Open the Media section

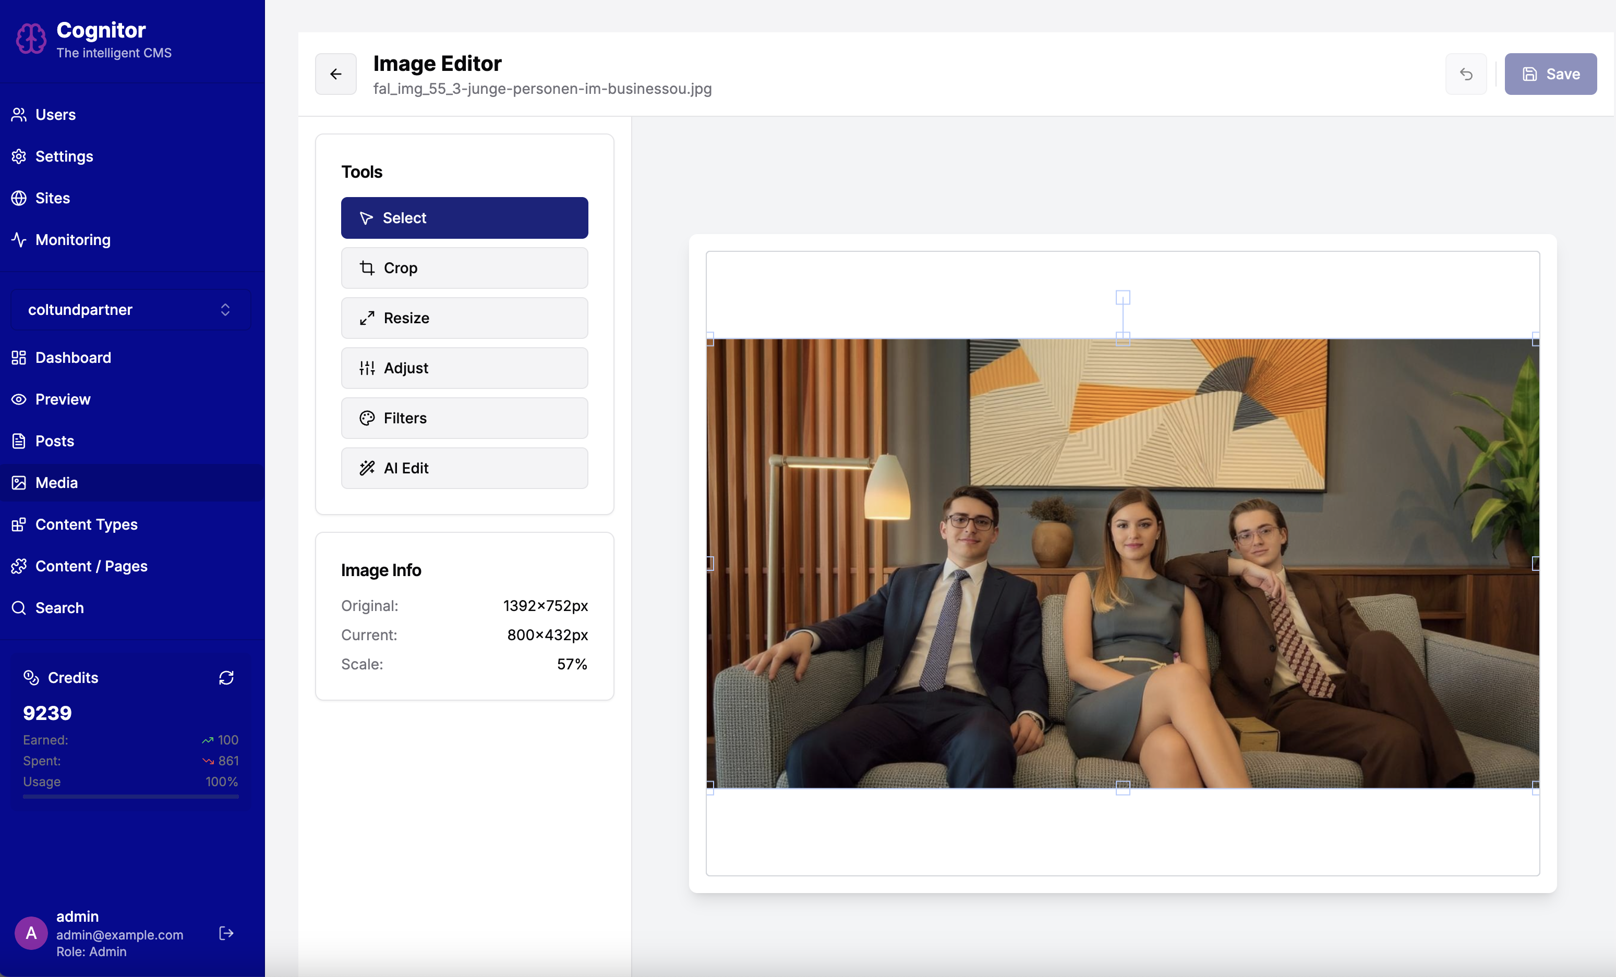56,483
